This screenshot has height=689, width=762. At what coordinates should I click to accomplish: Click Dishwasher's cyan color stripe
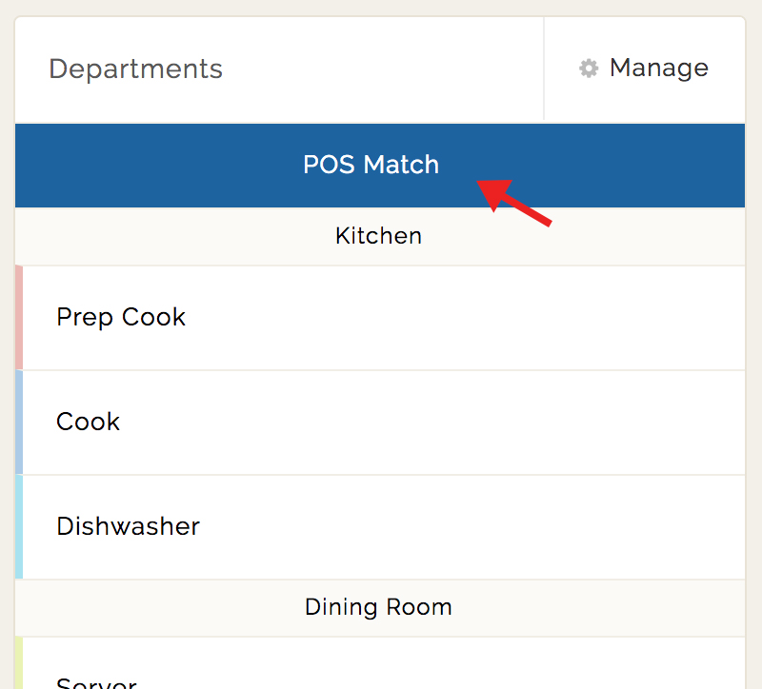[19, 527]
